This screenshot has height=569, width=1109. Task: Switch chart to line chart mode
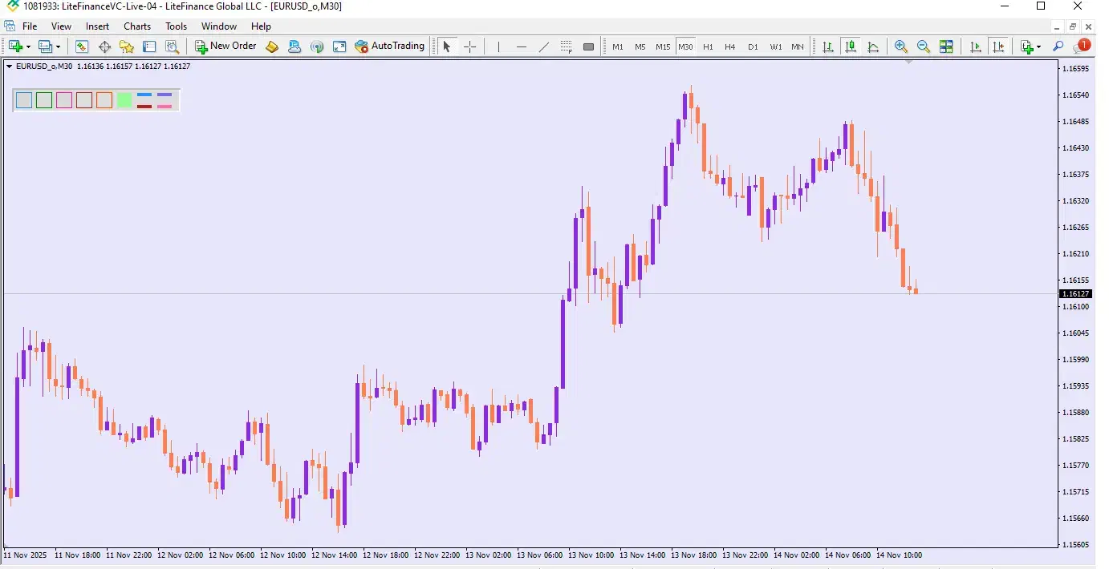(873, 46)
